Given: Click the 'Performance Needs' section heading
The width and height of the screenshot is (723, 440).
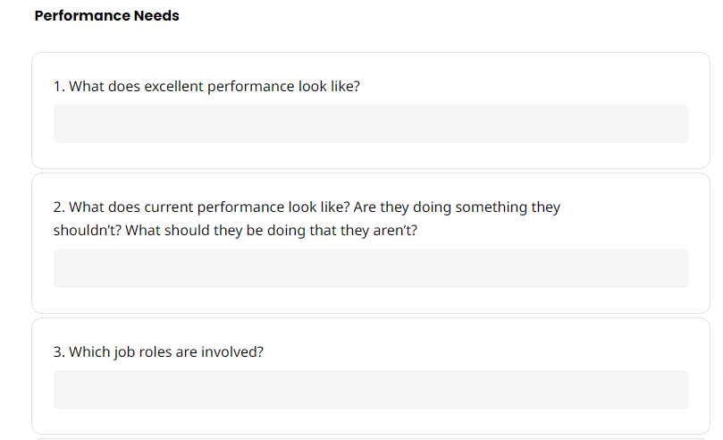Looking at the screenshot, I should [106, 16].
